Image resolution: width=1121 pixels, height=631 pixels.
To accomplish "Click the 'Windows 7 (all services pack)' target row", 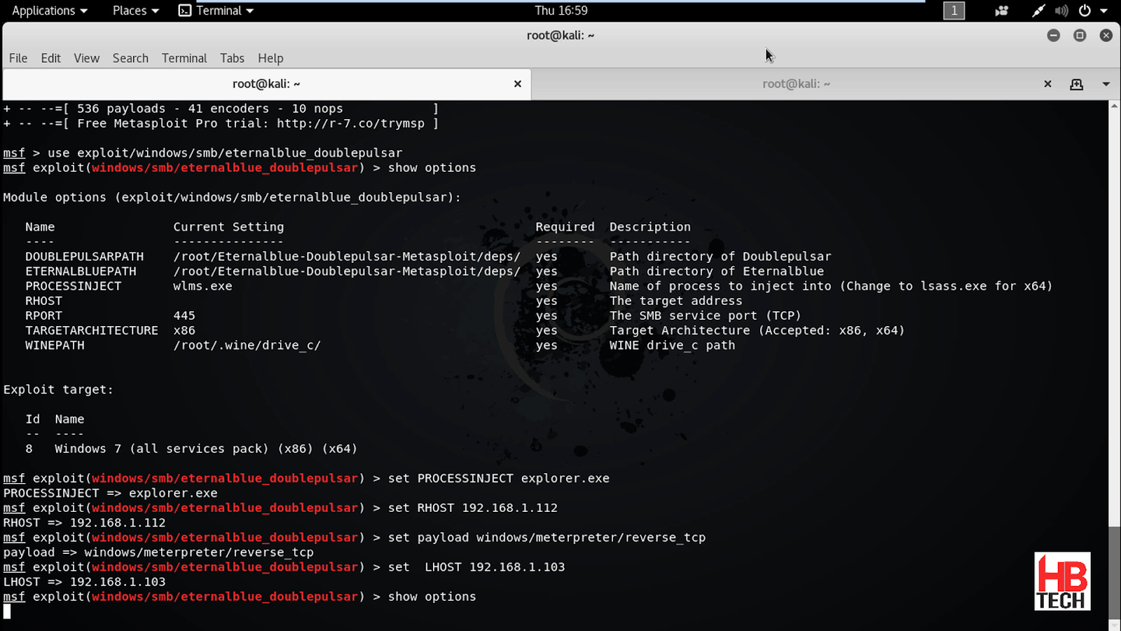I will [x=191, y=449].
